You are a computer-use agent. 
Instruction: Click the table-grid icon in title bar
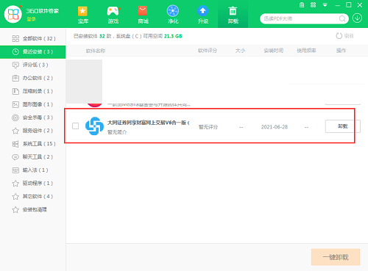click(x=302, y=5)
